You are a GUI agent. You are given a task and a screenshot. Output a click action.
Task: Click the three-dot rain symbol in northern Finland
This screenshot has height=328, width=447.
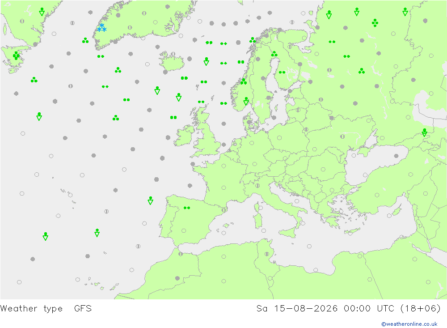click(x=274, y=54)
